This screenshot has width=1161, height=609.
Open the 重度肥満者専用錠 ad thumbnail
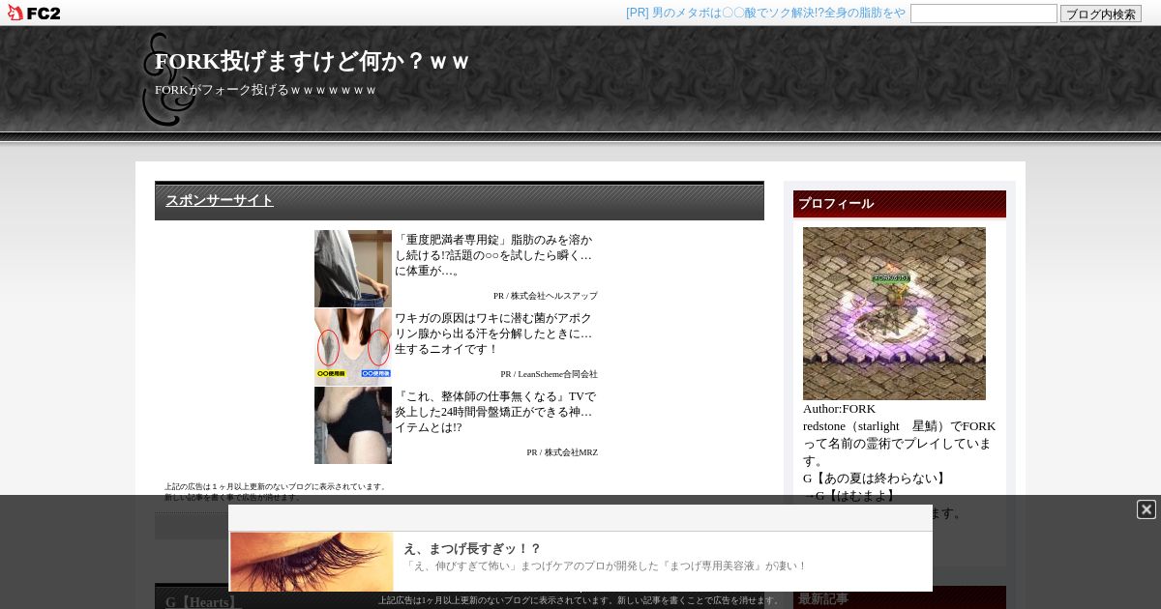(x=353, y=269)
